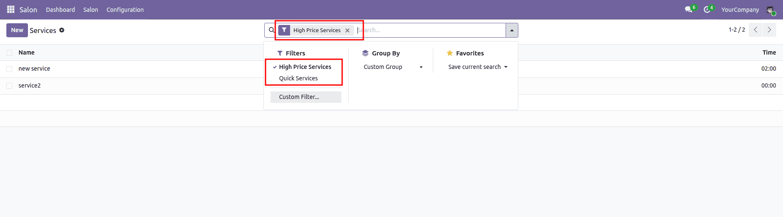Click the user avatar icon
The image size is (783, 217).
click(x=770, y=10)
